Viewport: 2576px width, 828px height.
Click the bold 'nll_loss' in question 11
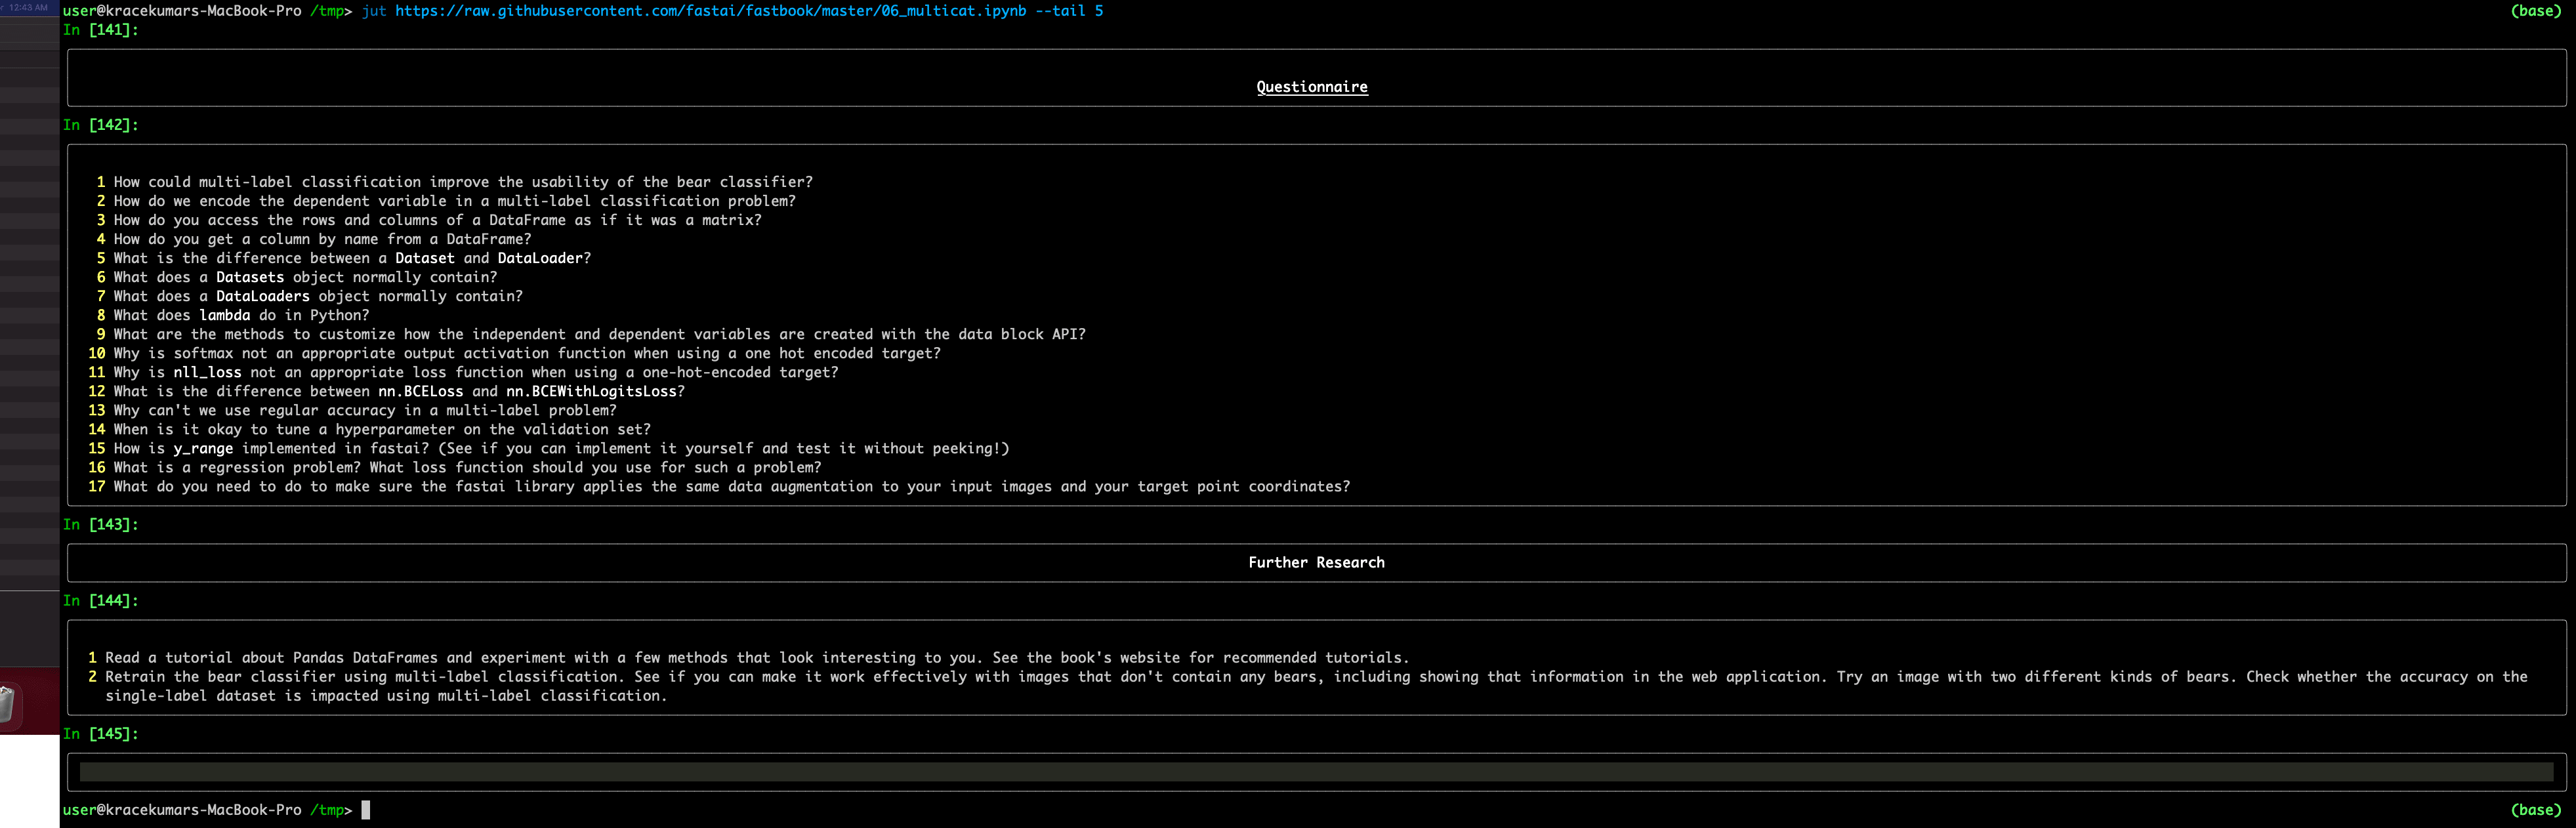coord(207,372)
